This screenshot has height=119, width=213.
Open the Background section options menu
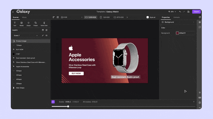pos(193,22)
